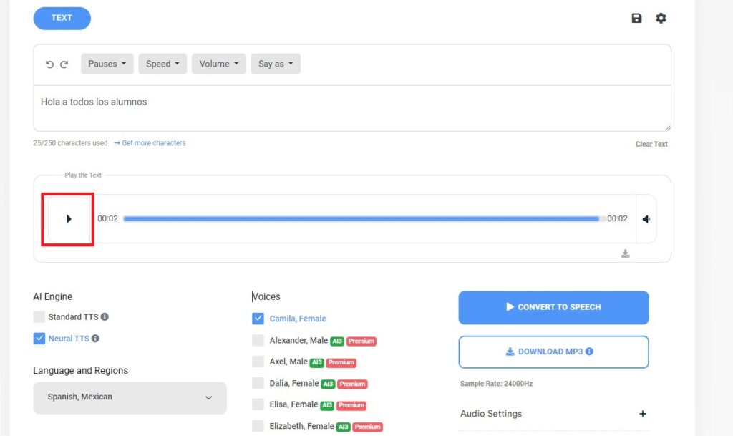The image size is (733, 436).
Task: Mute the audio using the speaker icon
Action: point(646,219)
